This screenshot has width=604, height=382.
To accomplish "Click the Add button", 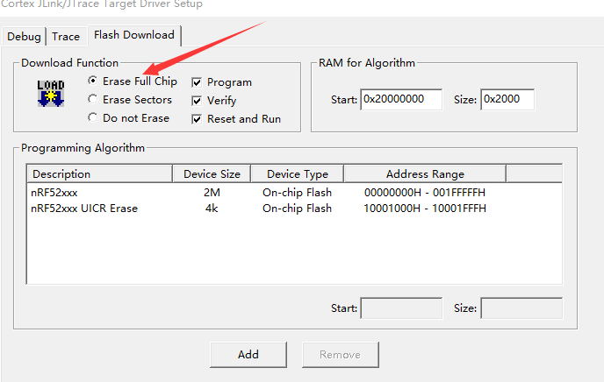I will pyautogui.click(x=248, y=354).
